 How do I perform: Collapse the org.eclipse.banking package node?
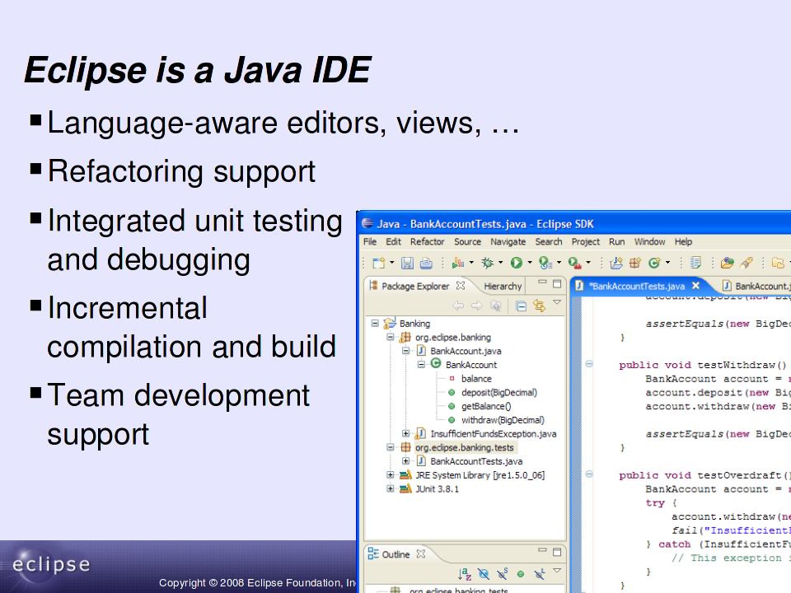click(390, 337)
